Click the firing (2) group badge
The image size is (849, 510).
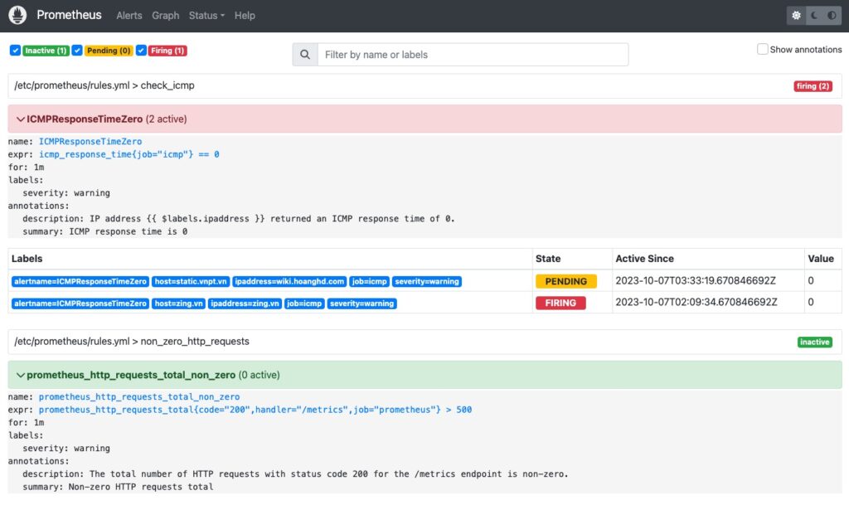tap(813, 86)
